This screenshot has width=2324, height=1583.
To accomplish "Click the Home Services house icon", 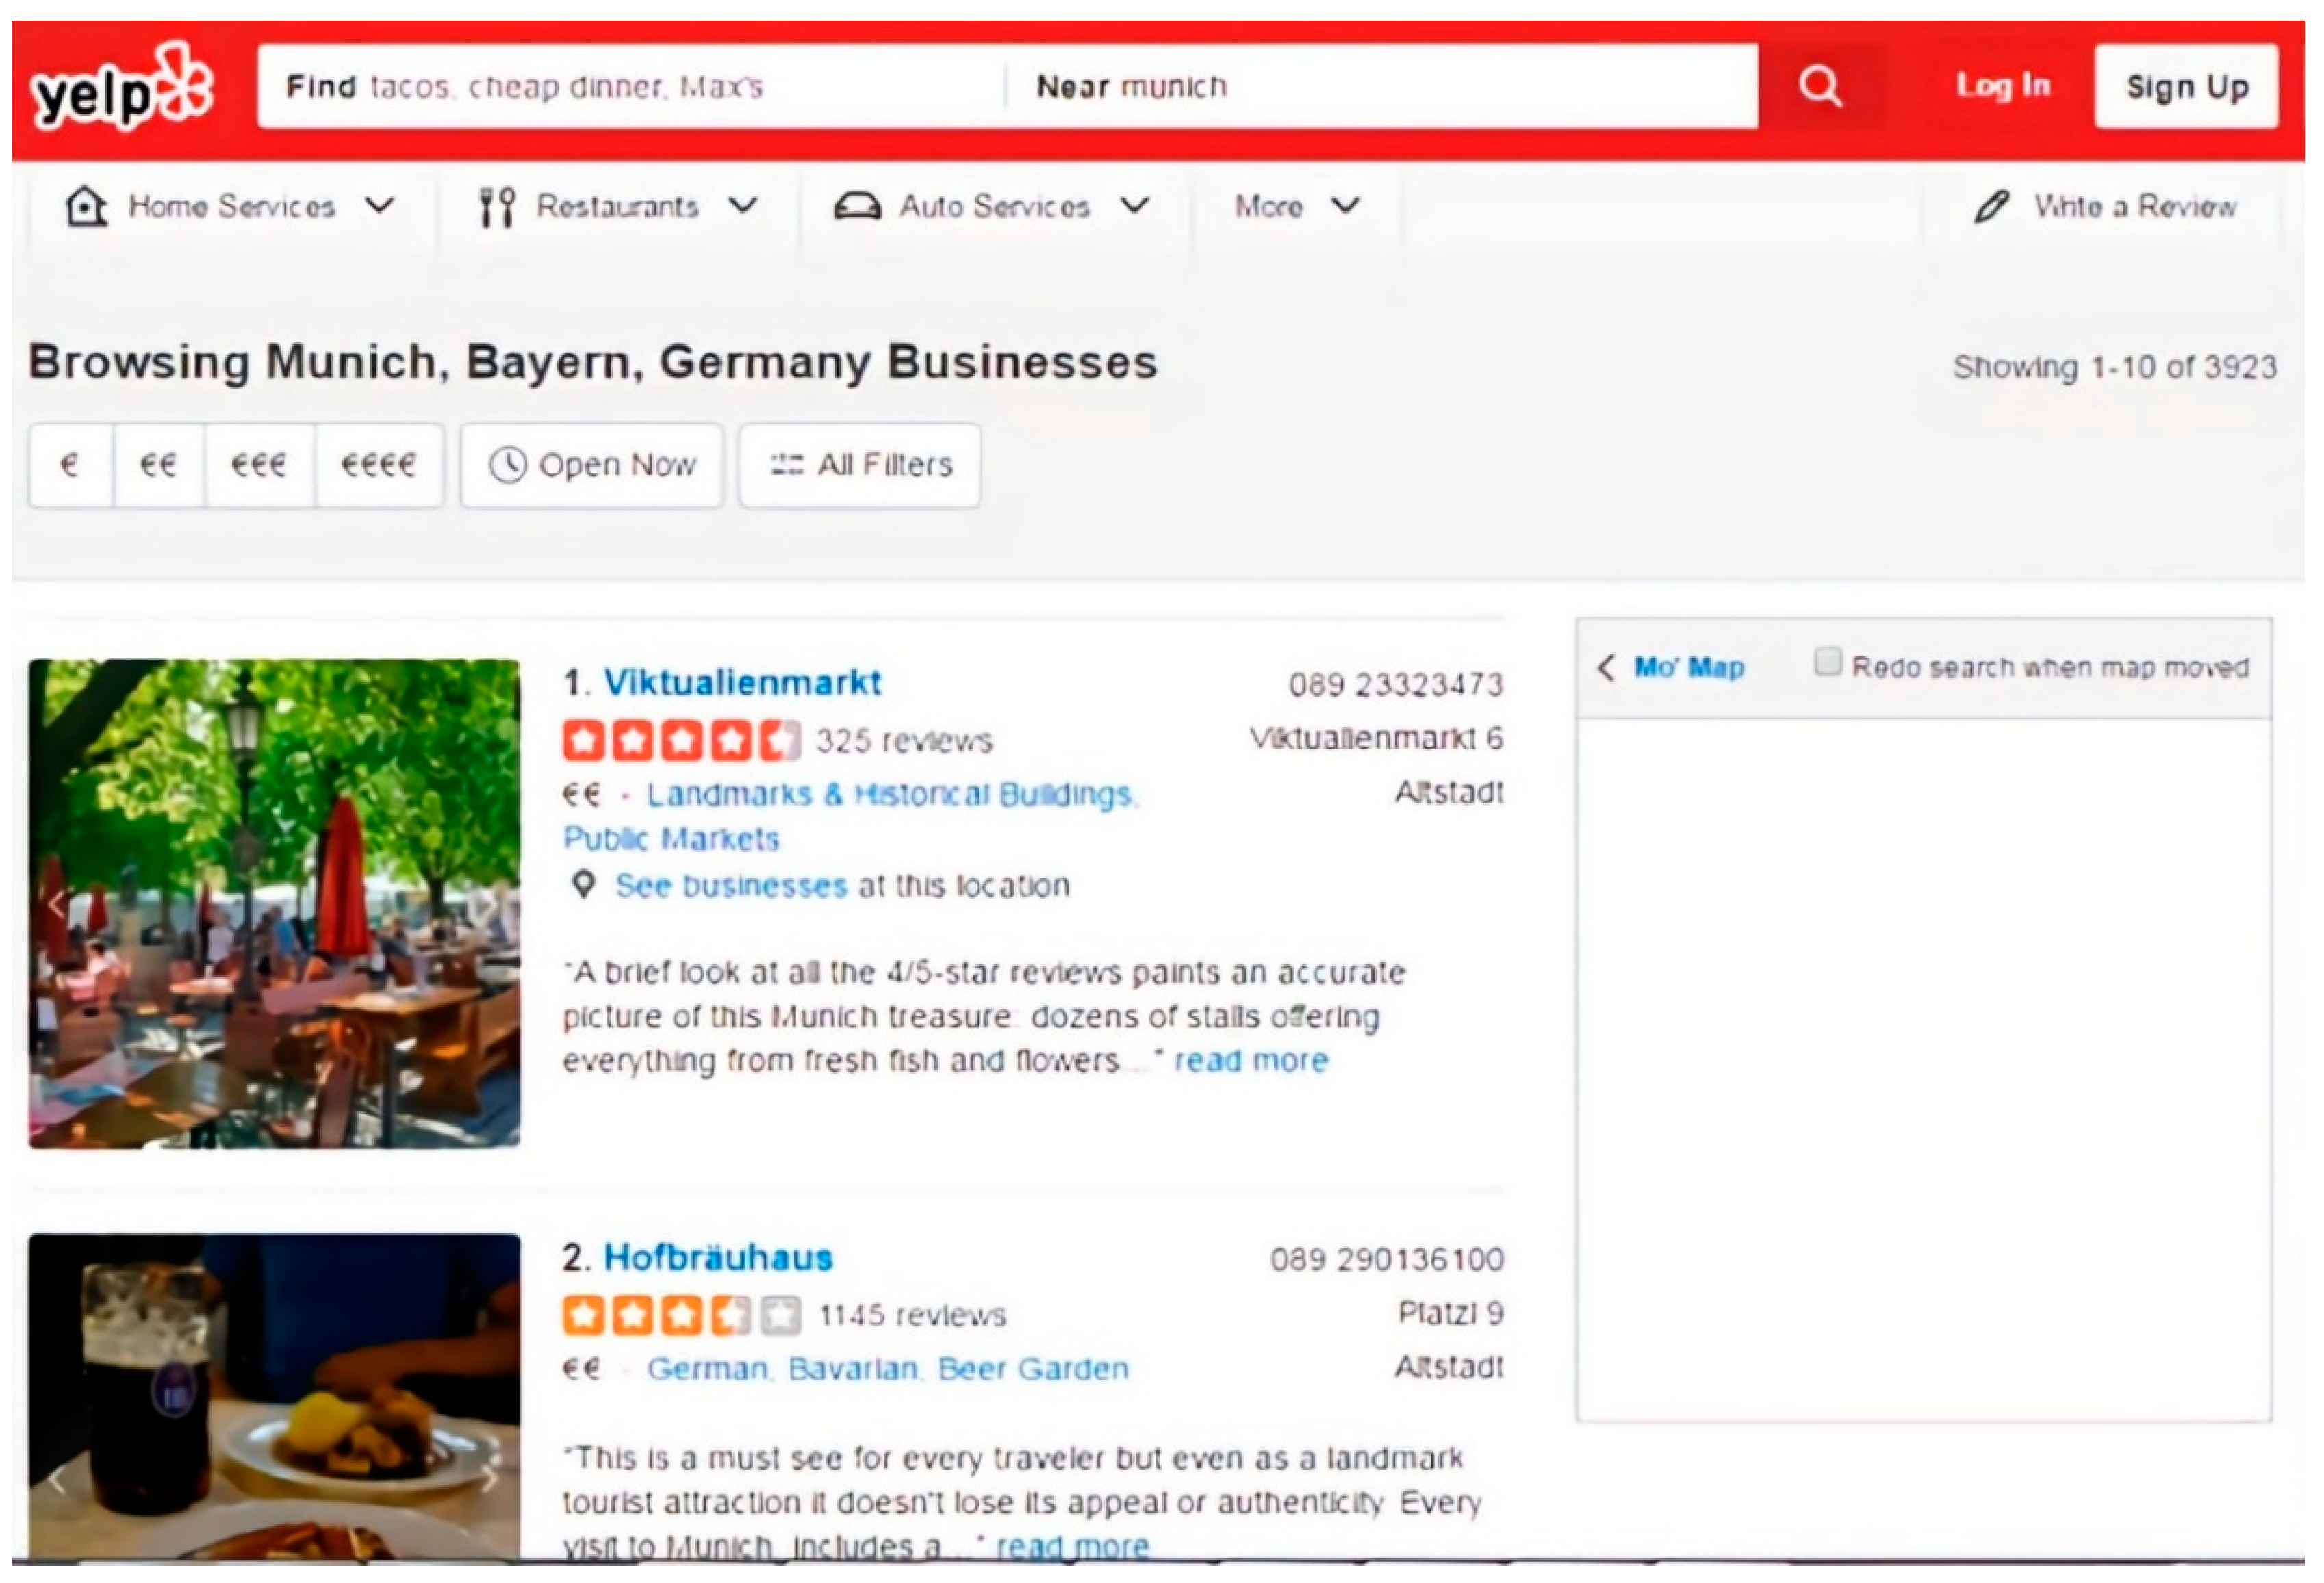I will [86, 207].
